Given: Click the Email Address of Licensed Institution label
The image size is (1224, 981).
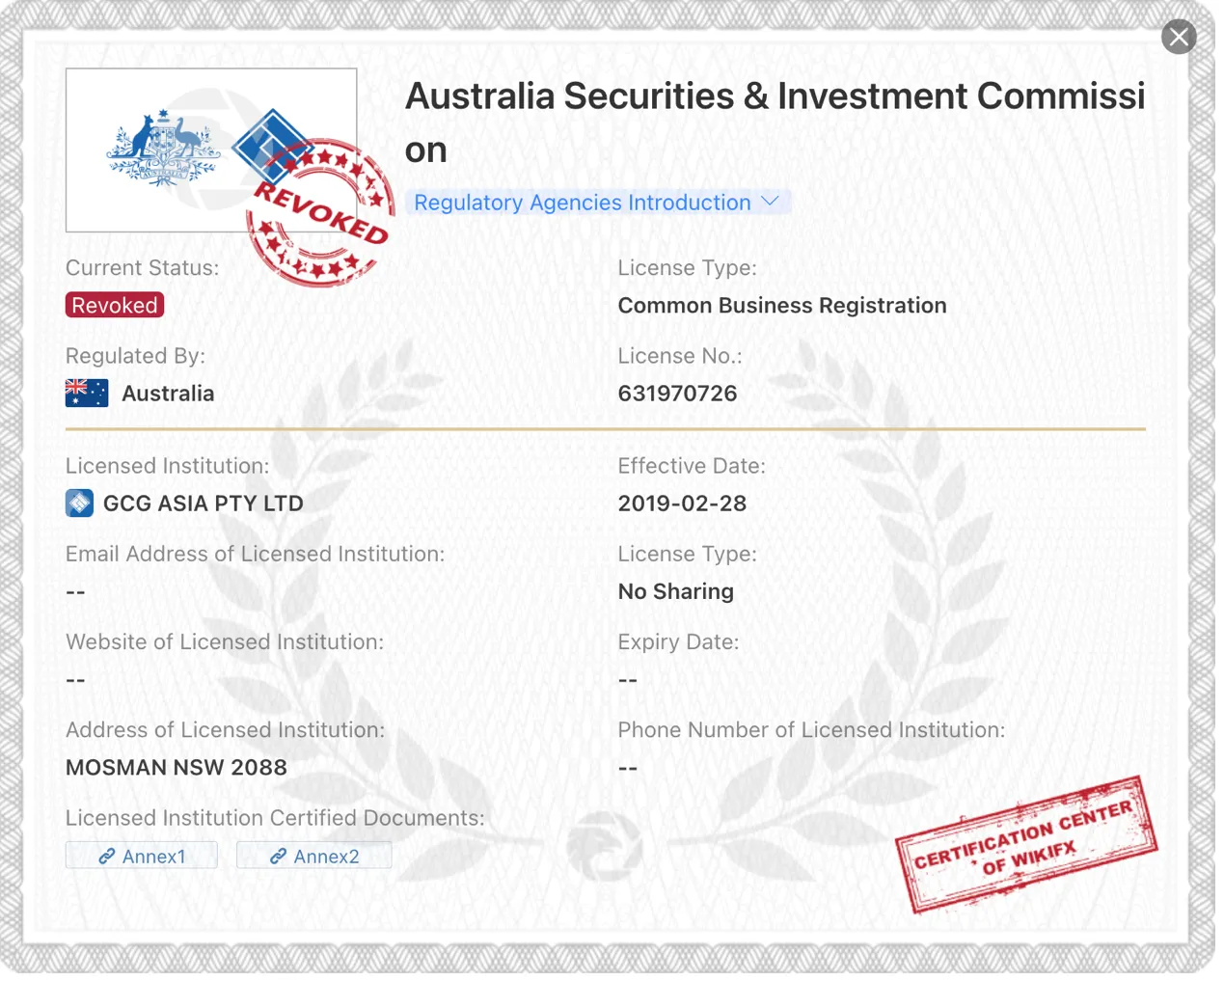Looking at the screenshot, I should (255, 554).
